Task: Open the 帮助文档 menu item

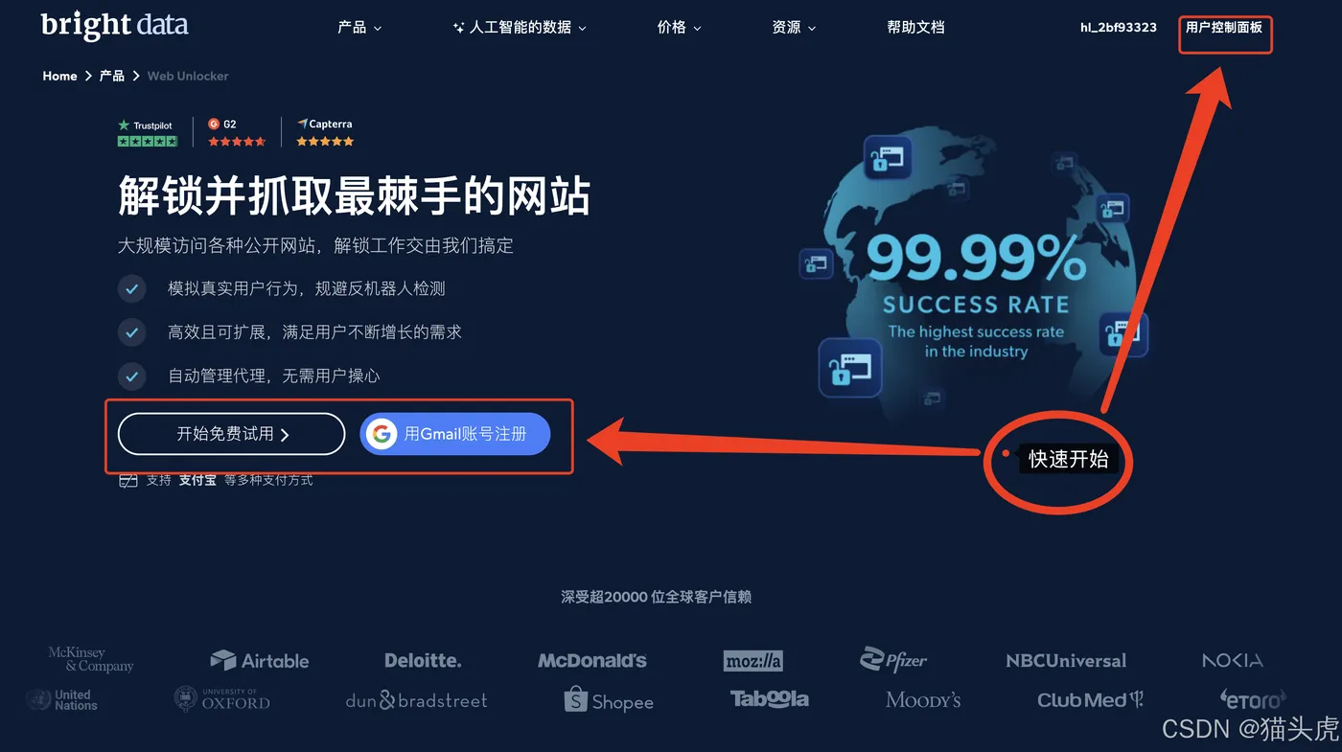Action: [x=915, y=28]
